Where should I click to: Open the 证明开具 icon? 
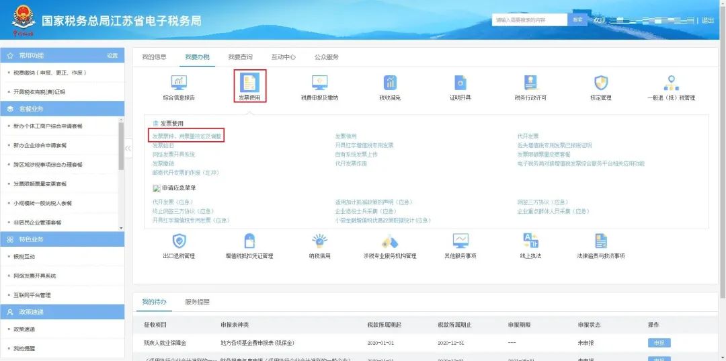460,83
